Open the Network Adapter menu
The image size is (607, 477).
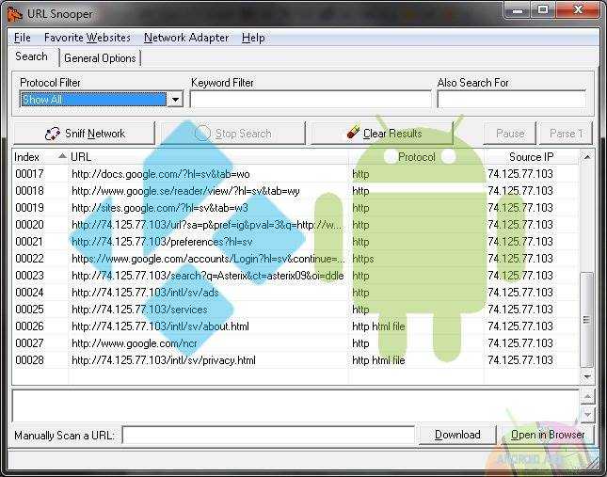point(186,38)
